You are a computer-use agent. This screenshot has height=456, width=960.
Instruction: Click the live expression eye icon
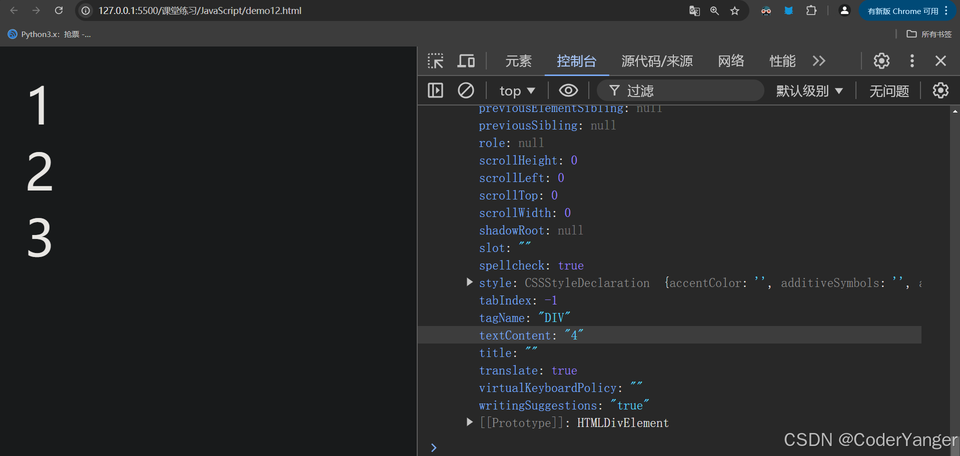click(x=568, y=90)
